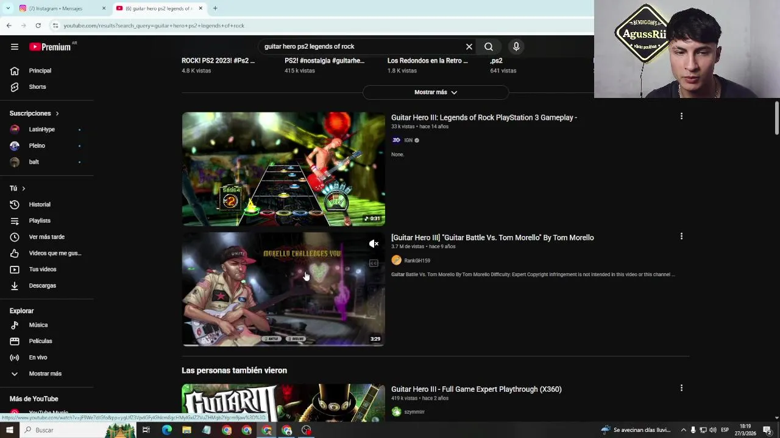Clear the search box with the X
This screenshot has height=438, width=780.
[469, 47]
